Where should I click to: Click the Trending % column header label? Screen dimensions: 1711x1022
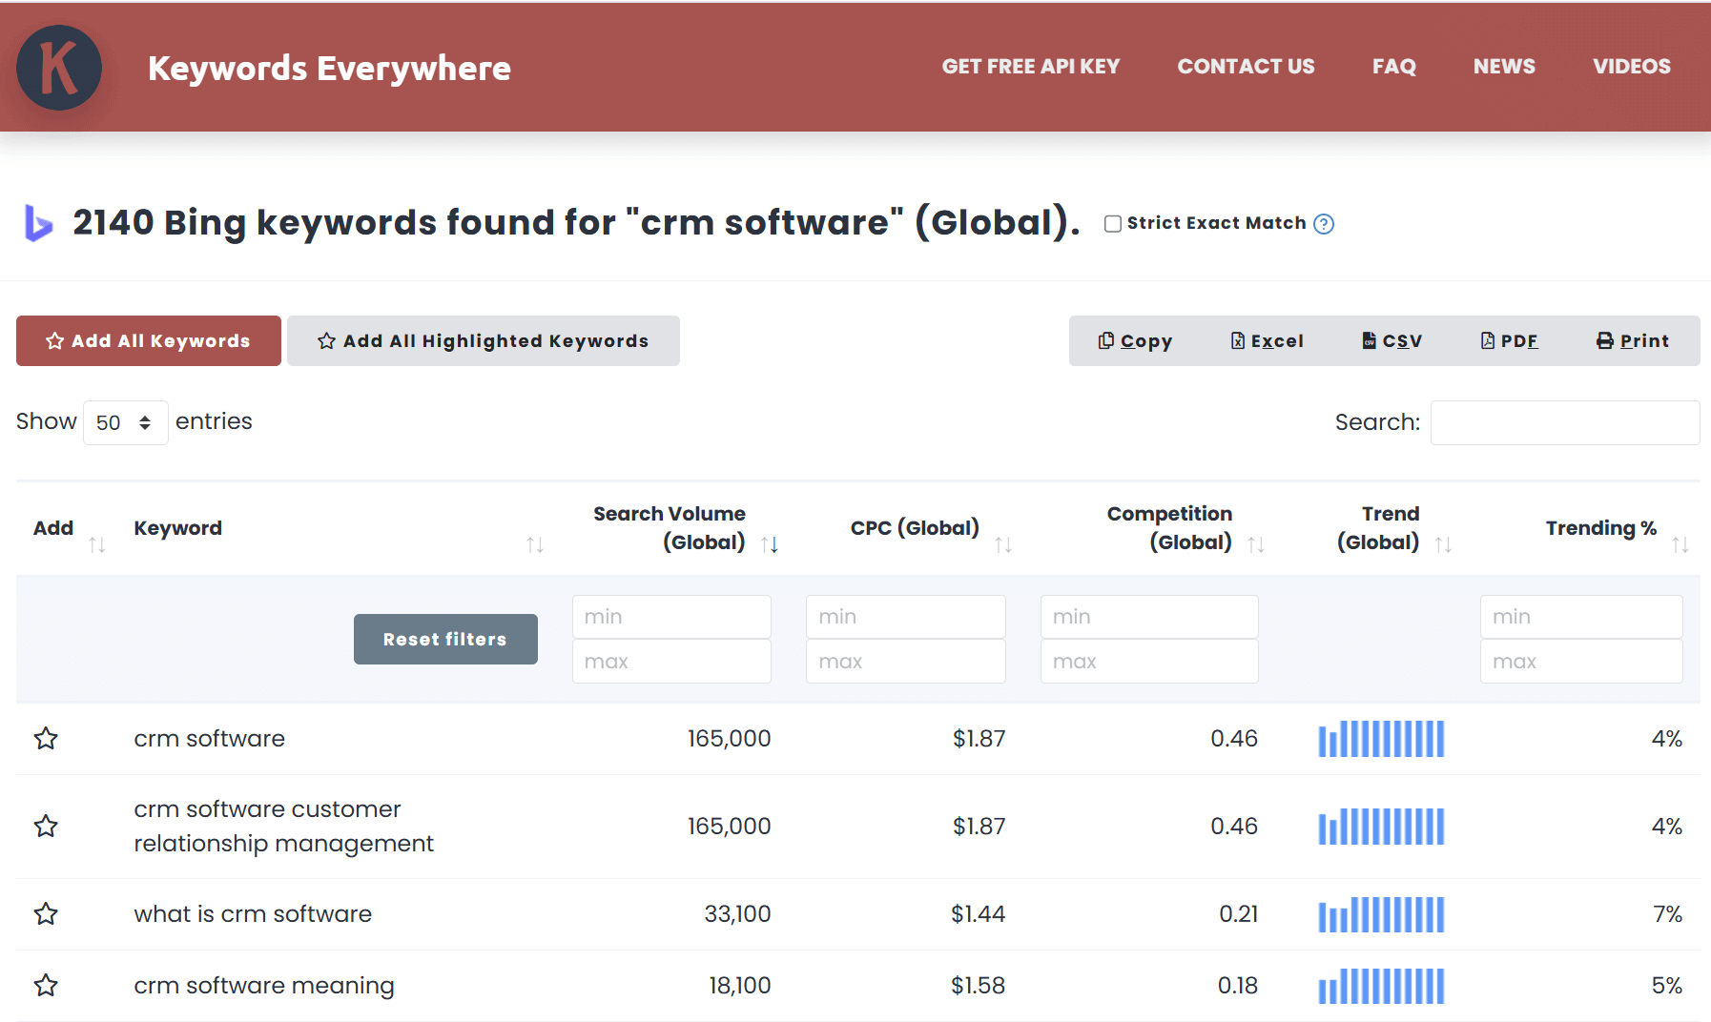[1600, 528]
